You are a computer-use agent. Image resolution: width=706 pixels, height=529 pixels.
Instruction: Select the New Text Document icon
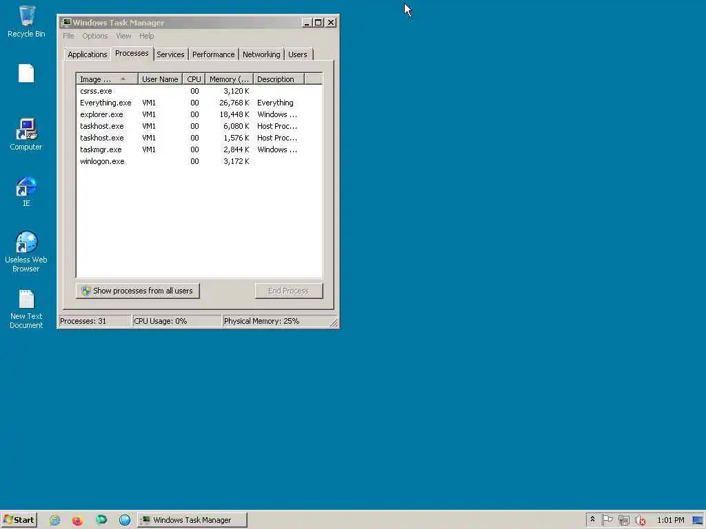click(x=26, y=309)
